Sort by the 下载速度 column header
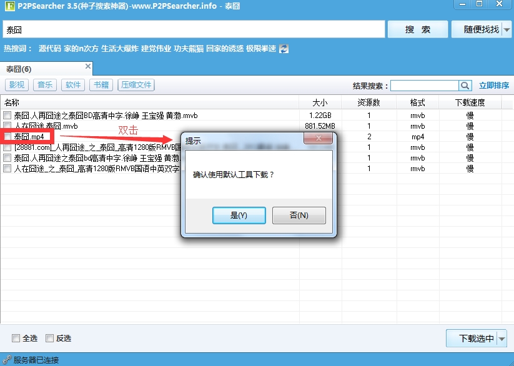The height and width of the screenshot is (366, 514). 470,102
